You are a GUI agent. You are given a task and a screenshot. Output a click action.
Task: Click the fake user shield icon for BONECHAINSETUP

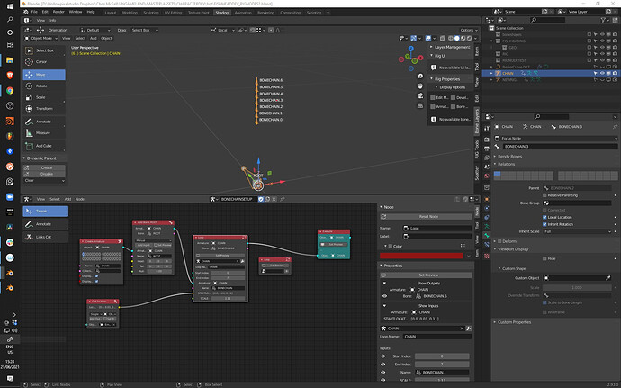click(x=261, y=199)
